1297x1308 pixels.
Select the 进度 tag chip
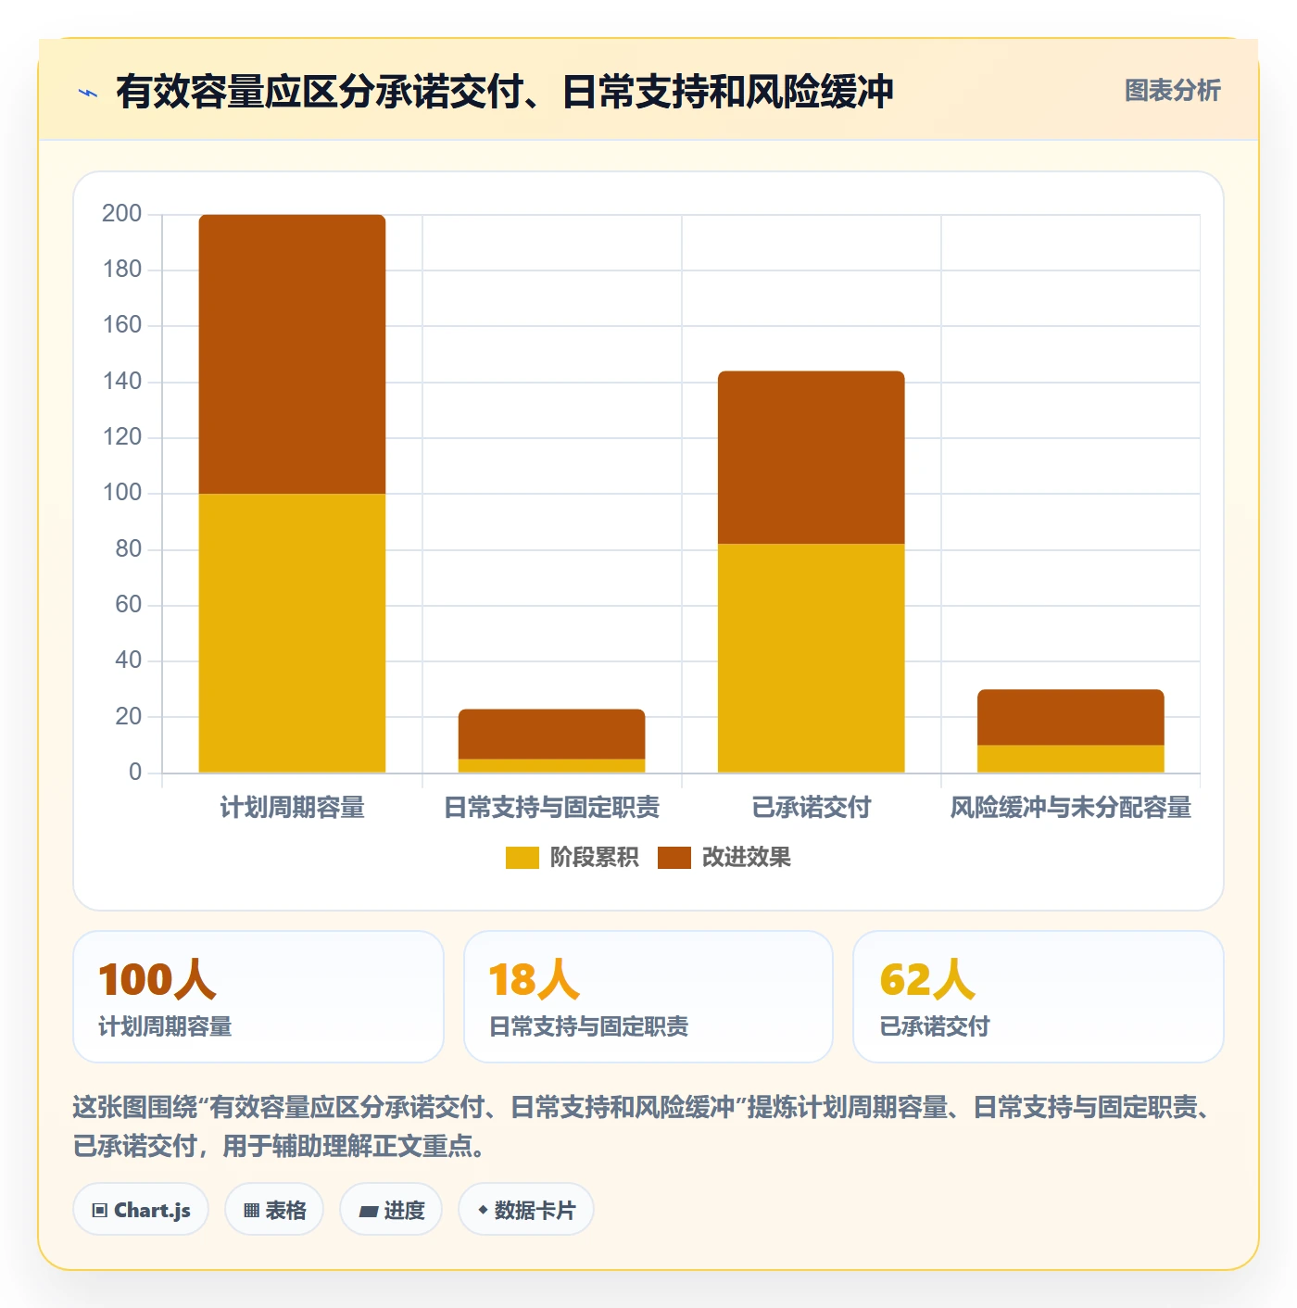(x=391, y=1210)
